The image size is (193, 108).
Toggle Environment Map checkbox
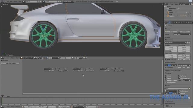coord(166,82)
